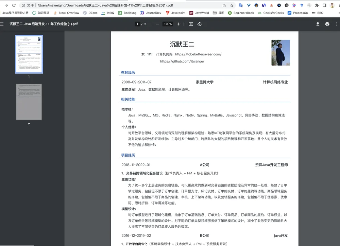This screenshot has width=340, height=246.
Task: Open the BBC bookmark
Action: [318, 13]
